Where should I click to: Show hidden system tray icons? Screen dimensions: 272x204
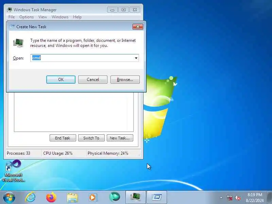tap(221, 198)
